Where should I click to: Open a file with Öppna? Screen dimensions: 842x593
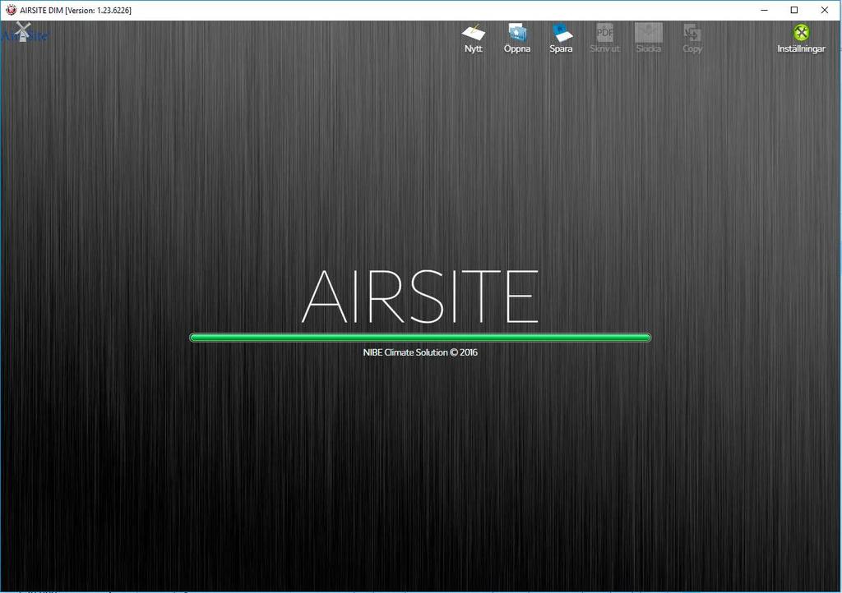tap(516, 38)
